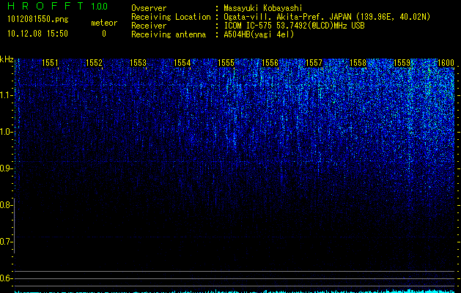Click the 1600 time marker
This screenshot has height=293, width=461.
pyautogui.click(x=446, y=62)
